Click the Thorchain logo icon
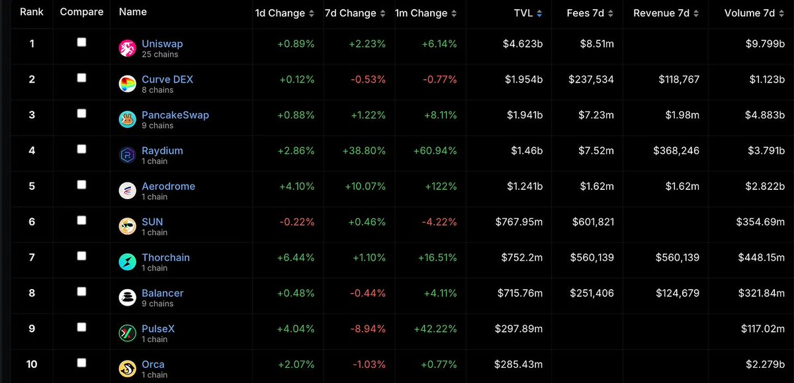Image resolution: width=794 pixels, height=383 pixels. [128, 263]
